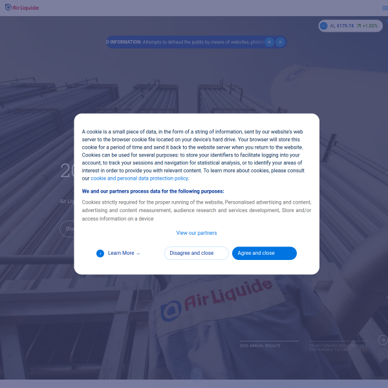
Task: Open the AL €179.74 stock price widget
Action: coord(350,26)
